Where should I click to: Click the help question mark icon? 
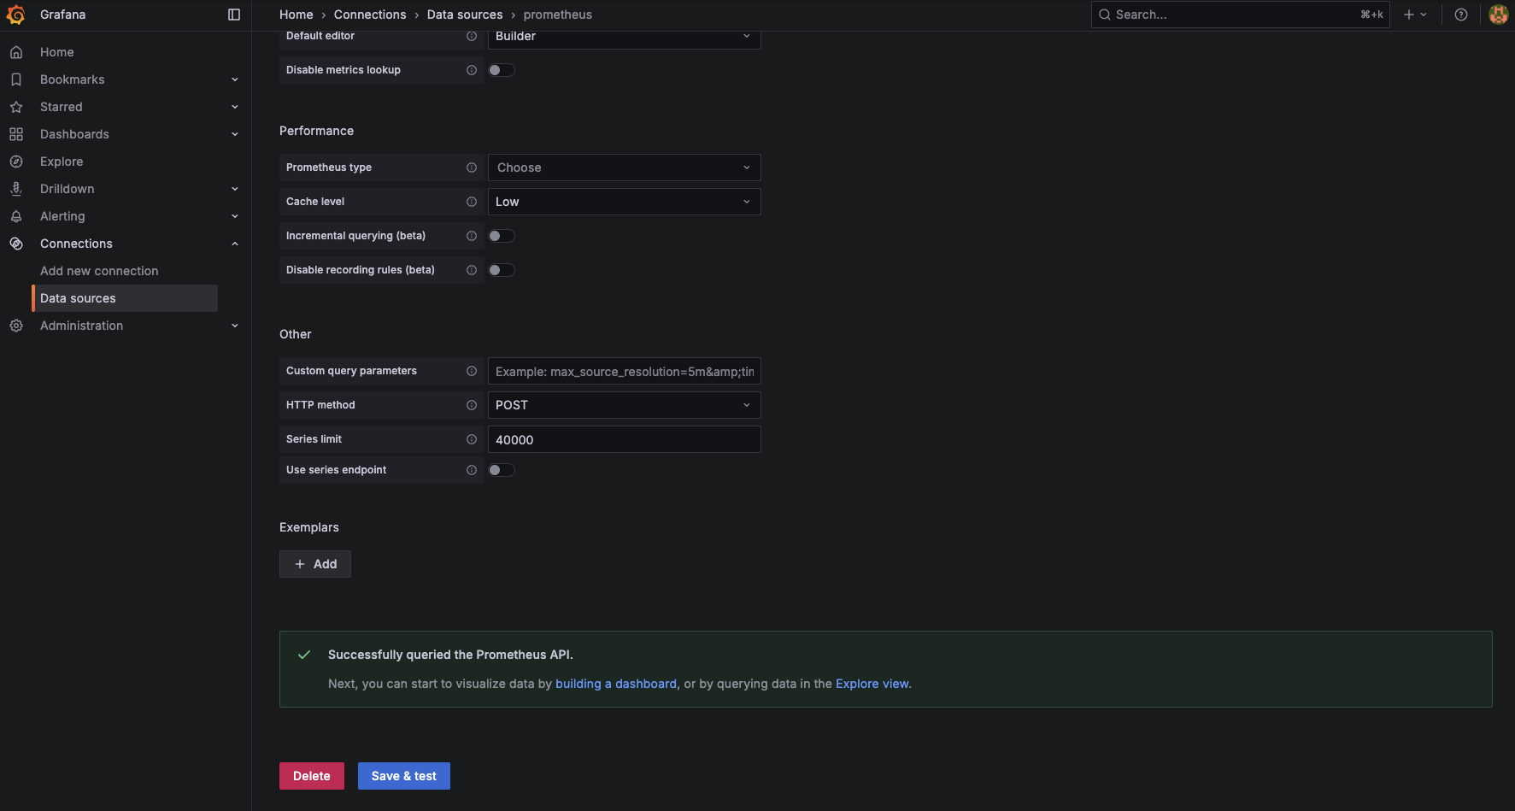[x=1461, y=15]
